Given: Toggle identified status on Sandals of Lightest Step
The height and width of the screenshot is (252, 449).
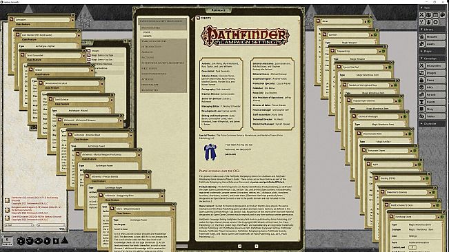Looking at the screenshot, I should [396, 85].
